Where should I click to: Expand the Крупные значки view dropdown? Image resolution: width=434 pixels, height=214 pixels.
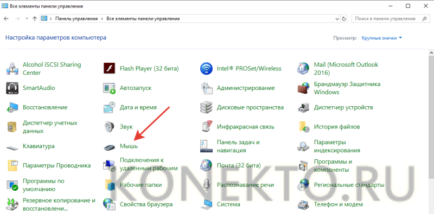click(382, 38)
